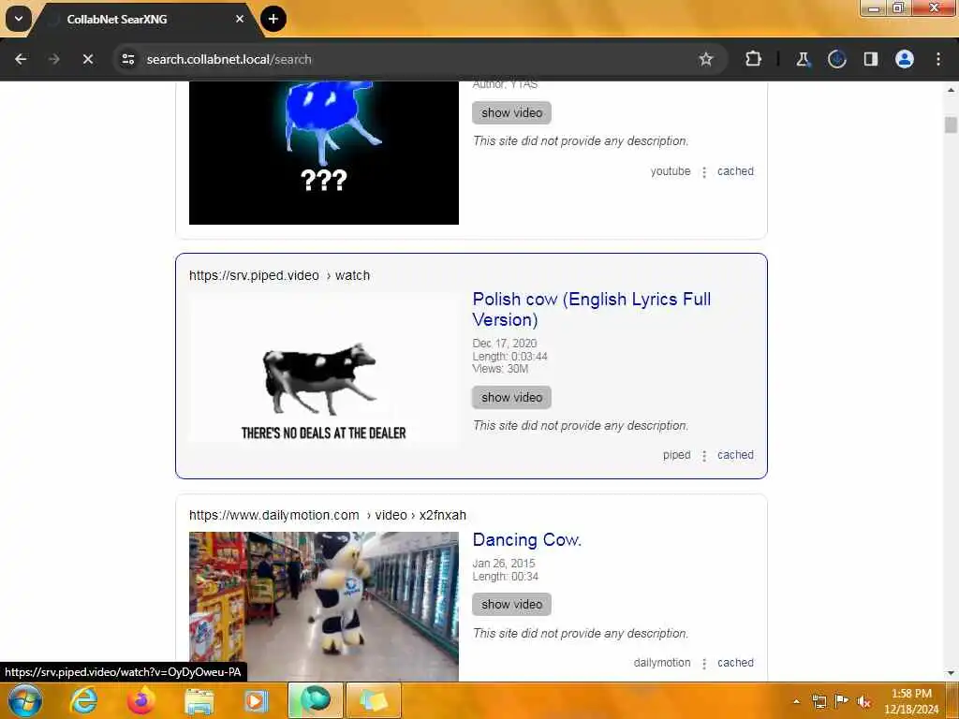Open the clock showing 1:58 PM
This screenshot has width=959, height=719.
point(911,701)
